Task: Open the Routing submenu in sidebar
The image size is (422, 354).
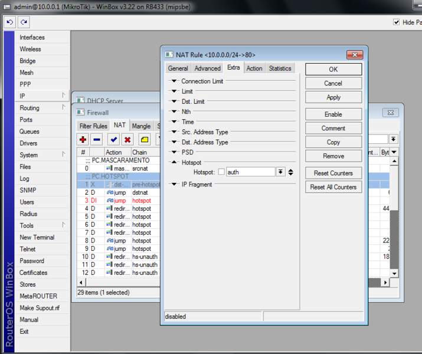Action: (x=42, y=107)
